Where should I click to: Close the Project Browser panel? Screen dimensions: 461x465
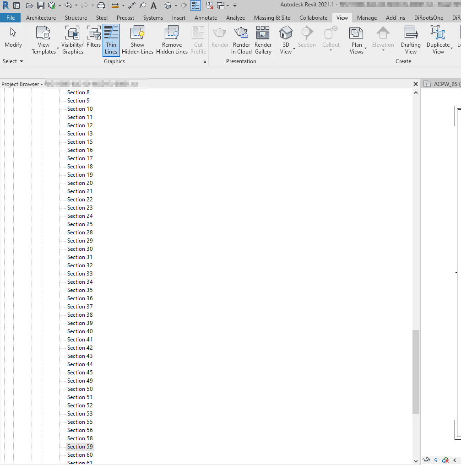416,84
